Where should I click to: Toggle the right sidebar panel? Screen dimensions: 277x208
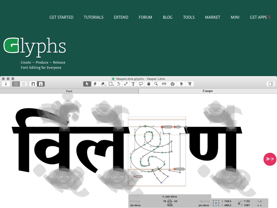coord(271,84)
